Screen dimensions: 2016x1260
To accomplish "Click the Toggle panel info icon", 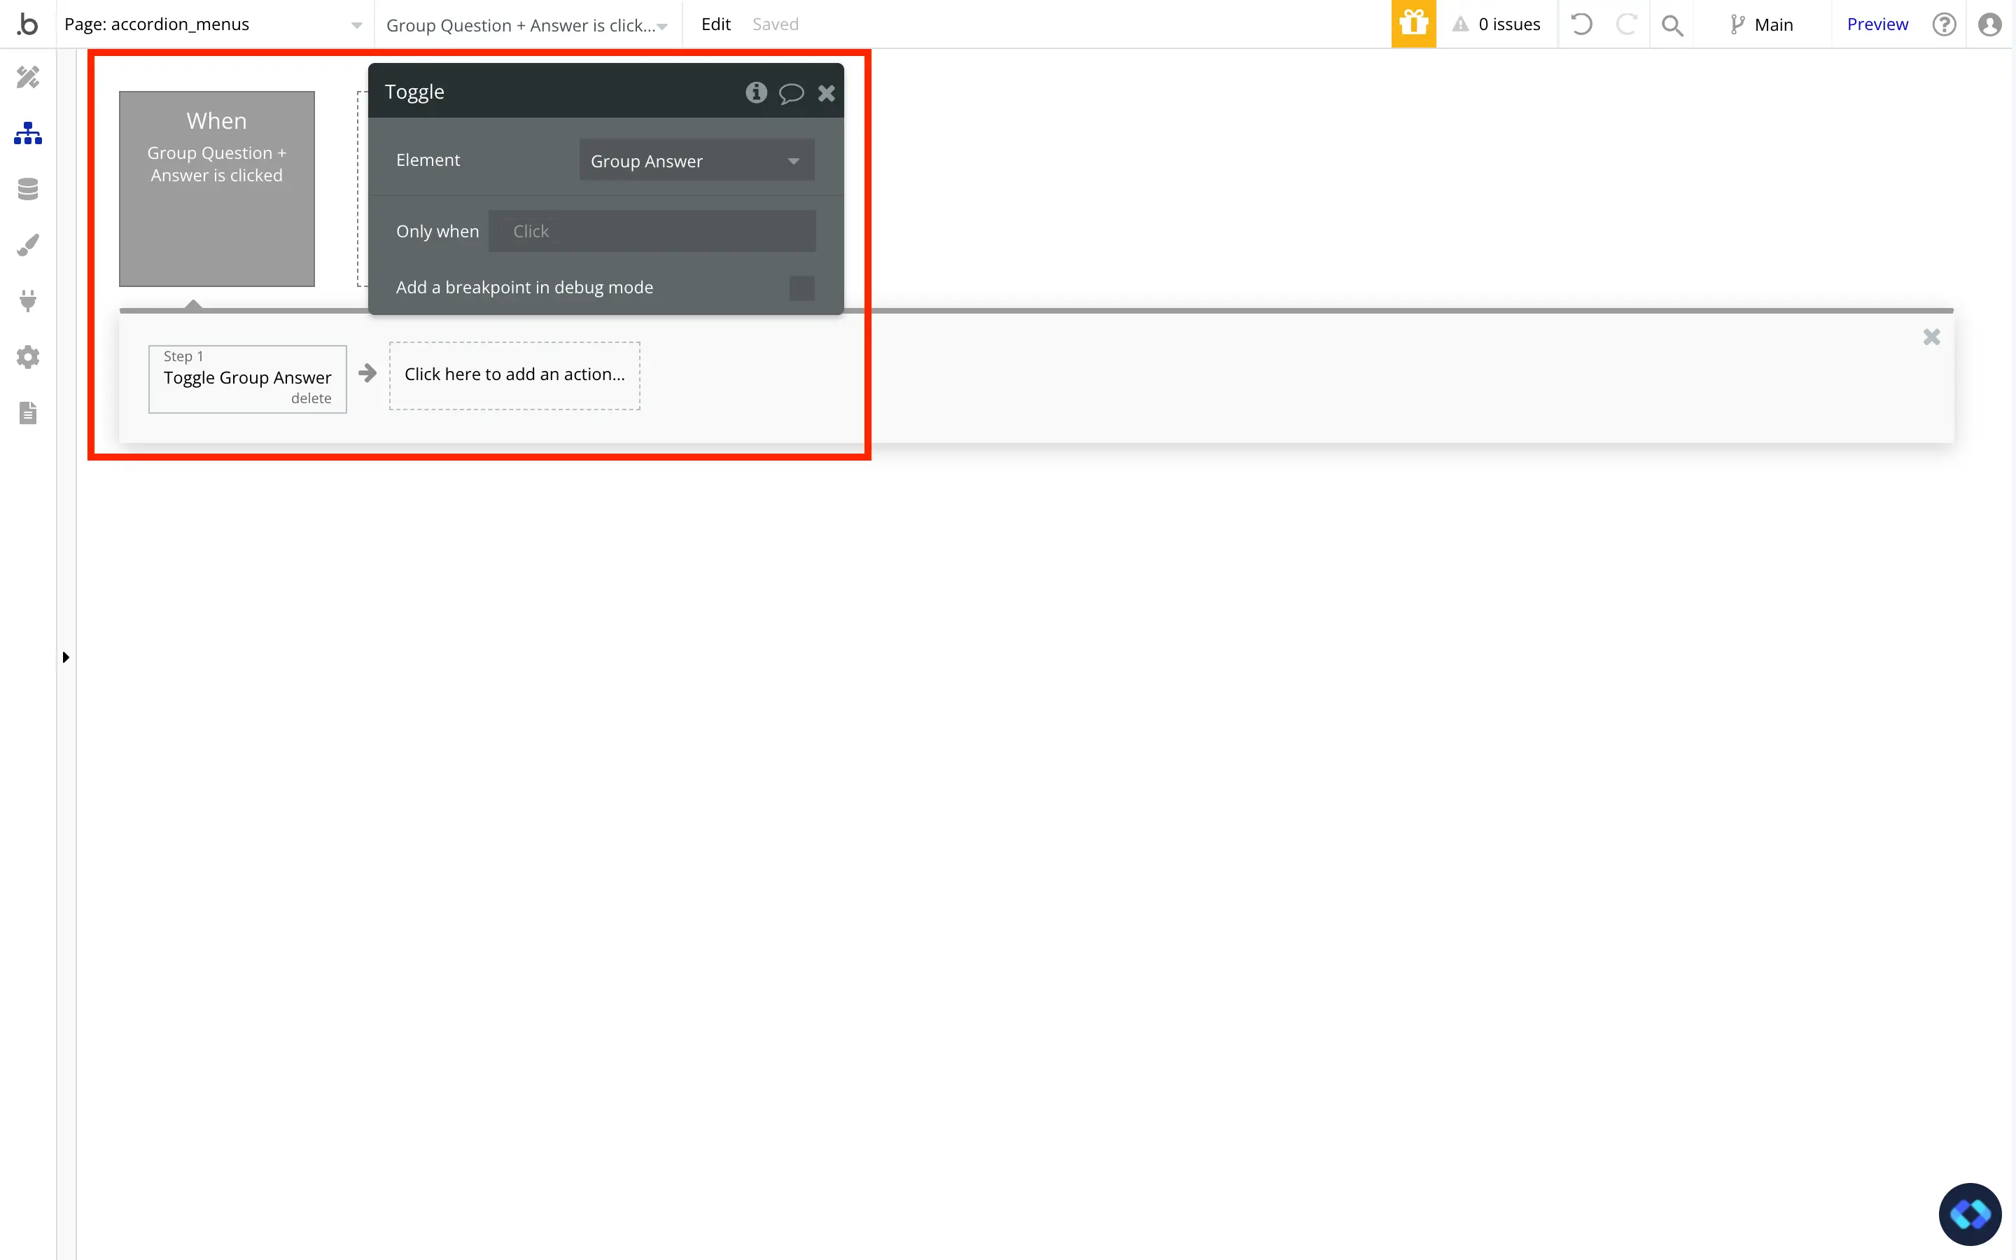I will 755,92.
